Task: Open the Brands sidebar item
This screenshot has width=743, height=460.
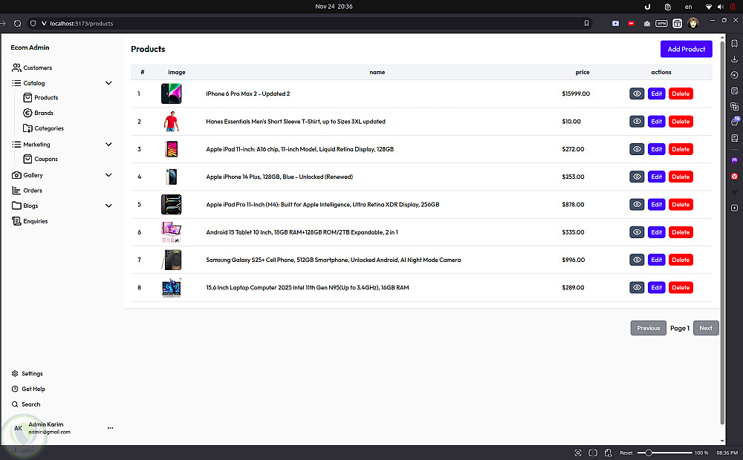Action: pos(39,113)
